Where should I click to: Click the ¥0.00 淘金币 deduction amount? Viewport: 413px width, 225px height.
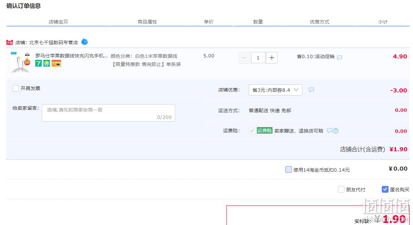[398, 169]
